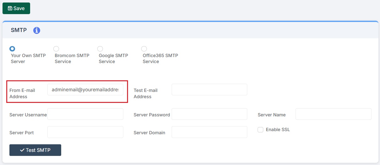Click the 'Enable SSL' label text
380x165 pixels.
click(x=278, y=130)
